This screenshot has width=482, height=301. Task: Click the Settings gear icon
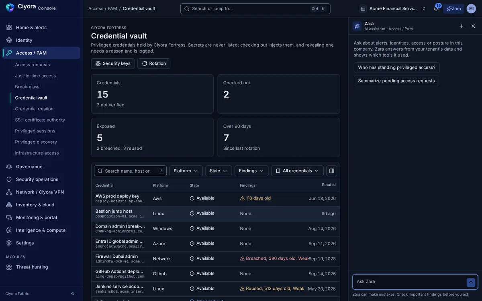pyautogui.click(x=9, y=243)
